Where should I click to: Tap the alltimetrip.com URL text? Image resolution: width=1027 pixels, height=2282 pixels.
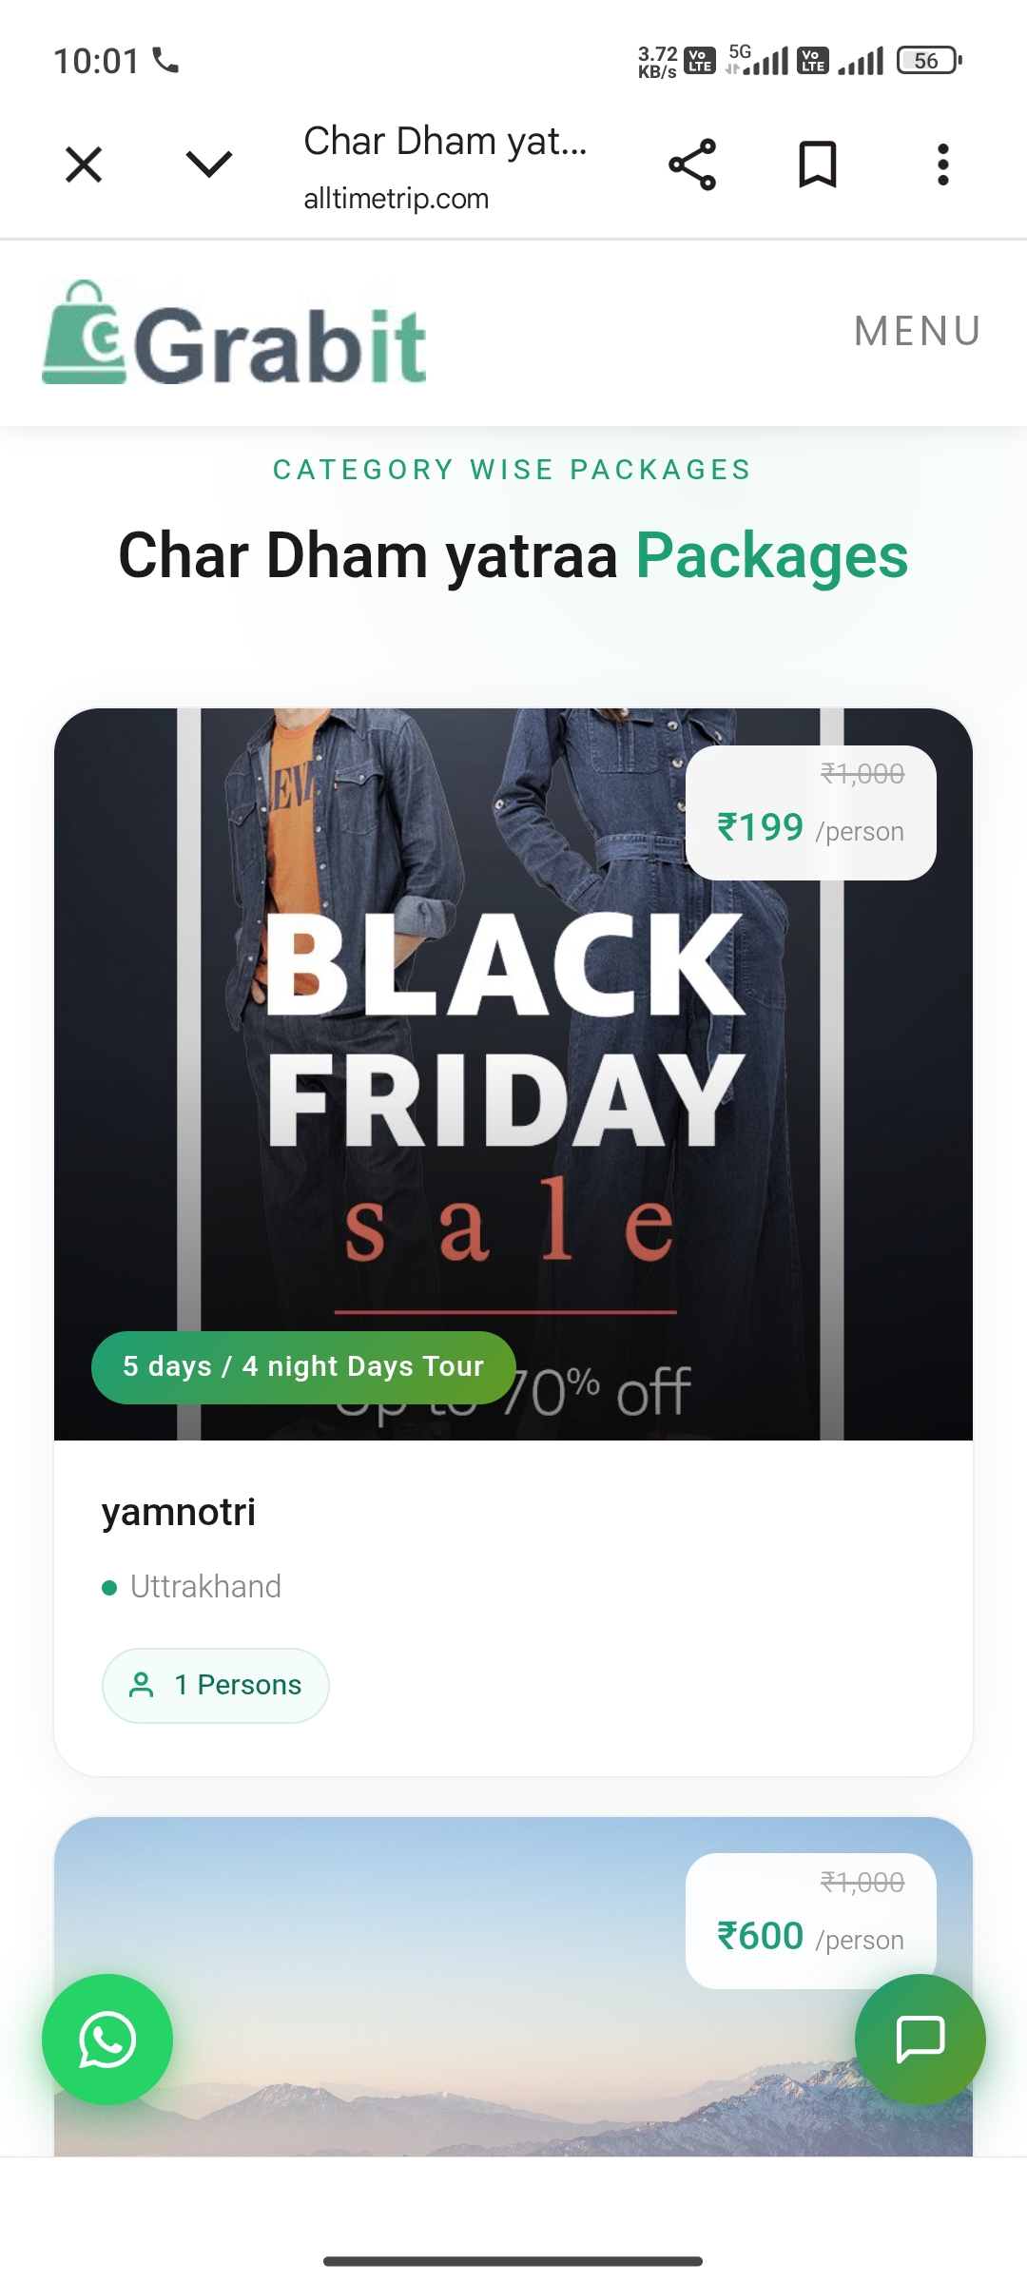click(396, 199)
